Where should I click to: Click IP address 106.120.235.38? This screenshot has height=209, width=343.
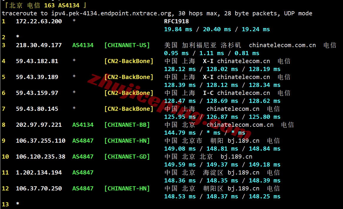coord(41,157)
